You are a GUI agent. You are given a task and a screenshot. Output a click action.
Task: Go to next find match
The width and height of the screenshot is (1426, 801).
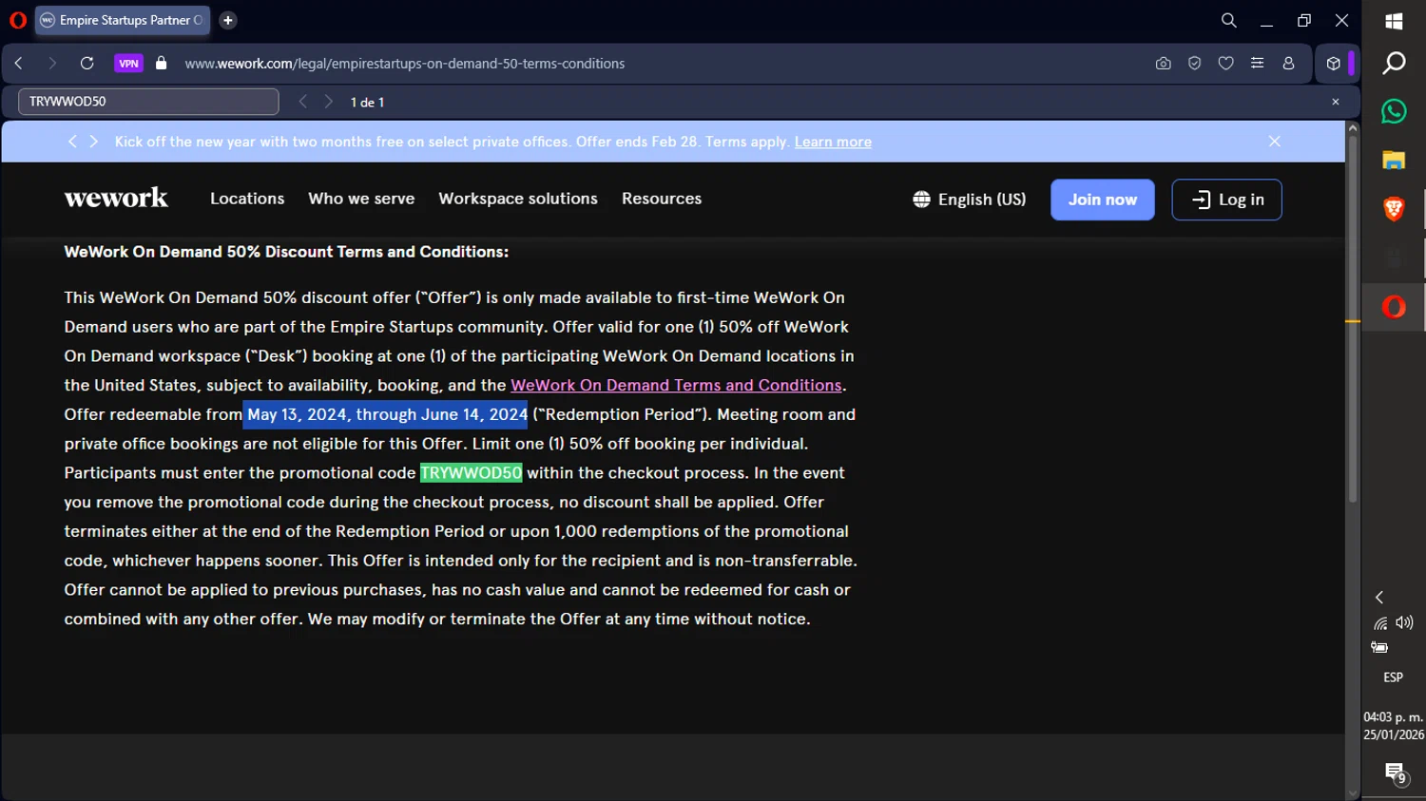tap(329, 102)
